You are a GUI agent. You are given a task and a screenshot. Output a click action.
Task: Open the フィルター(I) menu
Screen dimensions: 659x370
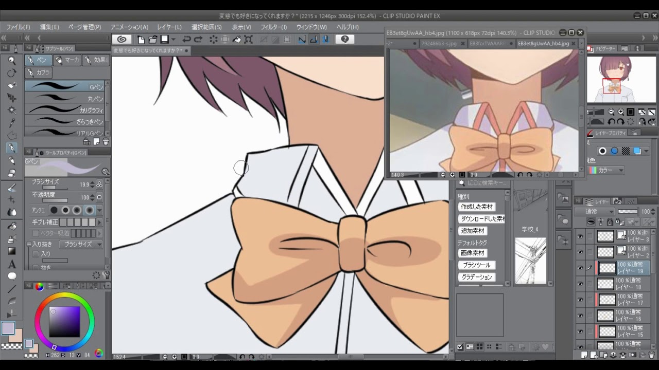click(273, 27)
